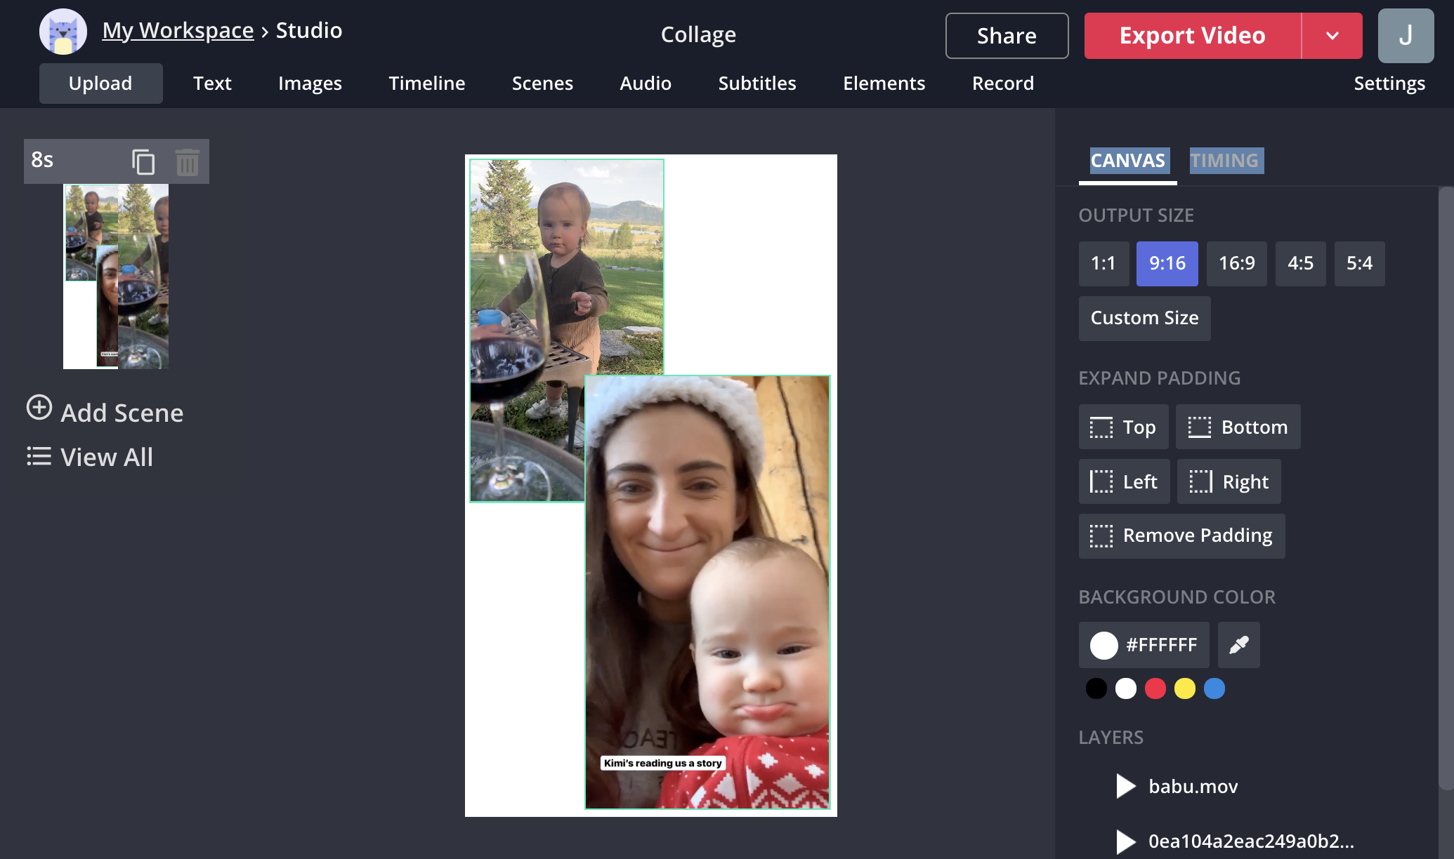Click the Kapwing cat logo
Viewport: 1454px width, 859px height.
click(x=63, y=32)
